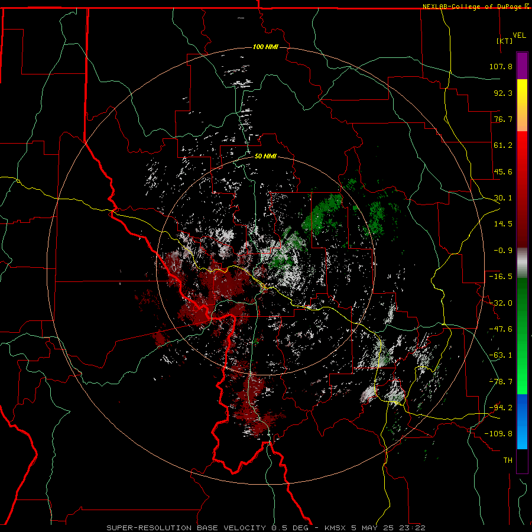The image size is (532, 532).
Task: Click the -32.0 velocity scale value
Action: tap(501, 303)
